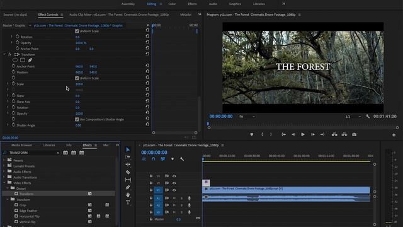
Task: Collapse the Transform effect group
Action: [x=4, y=55]
